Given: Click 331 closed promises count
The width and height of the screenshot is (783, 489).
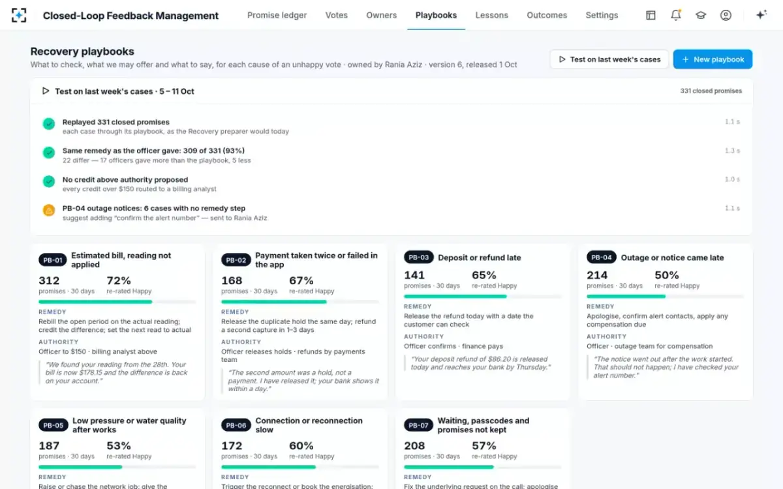Looking at the screenshot, I should 711,91.
